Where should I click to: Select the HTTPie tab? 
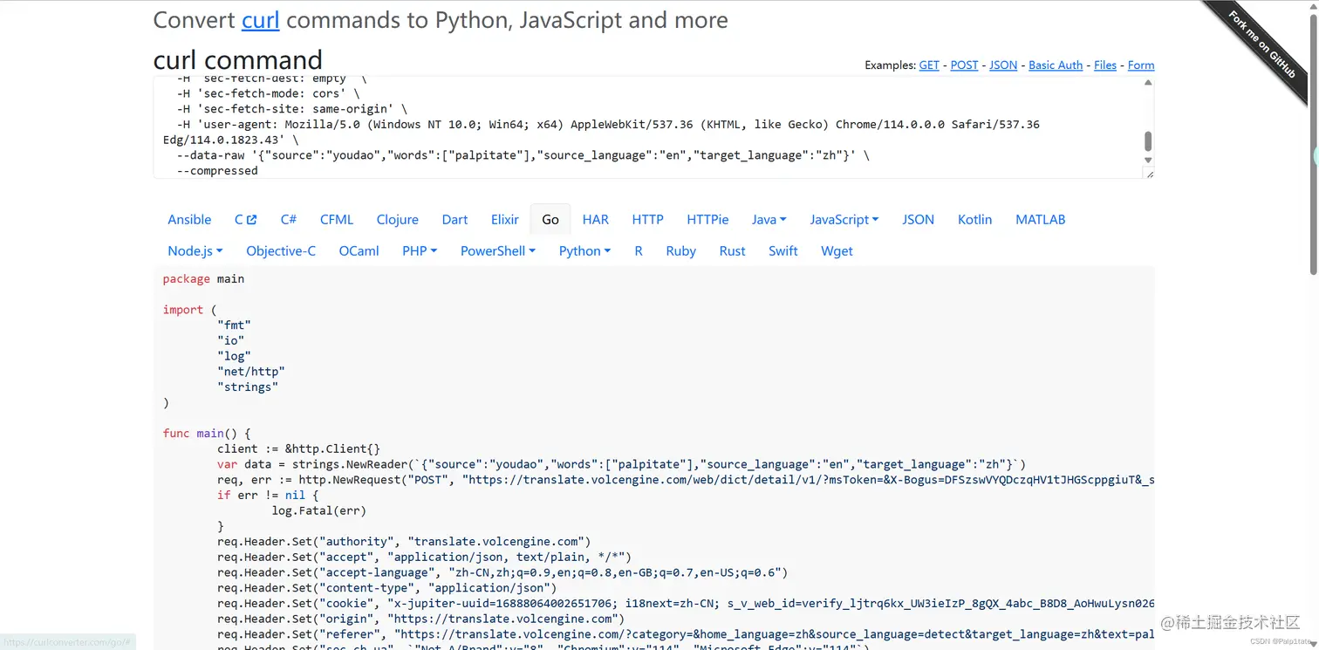tap(707, 220)
